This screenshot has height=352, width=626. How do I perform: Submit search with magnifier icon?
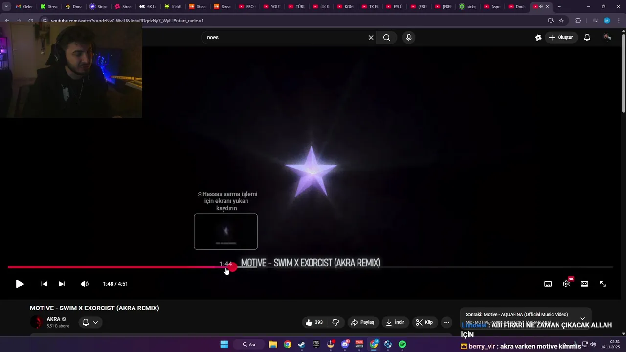click(386, 38)
